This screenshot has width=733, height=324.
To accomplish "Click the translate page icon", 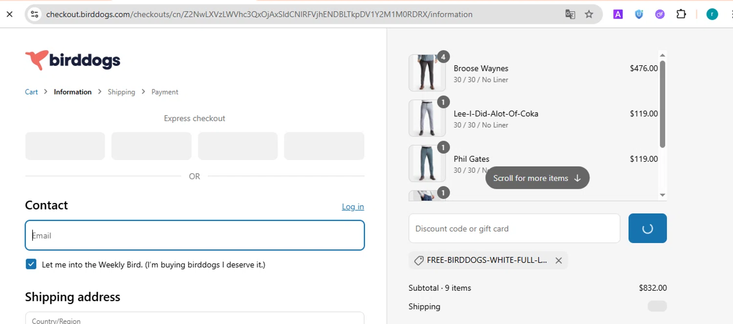I will pos(570,14).
